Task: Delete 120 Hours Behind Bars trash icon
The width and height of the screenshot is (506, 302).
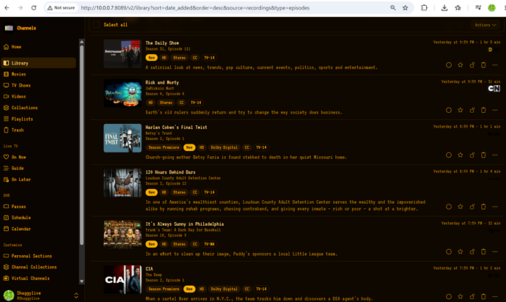Action: pos(483,207)
